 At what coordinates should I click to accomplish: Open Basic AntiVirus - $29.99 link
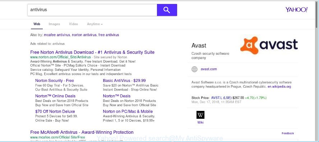point(124,80)
